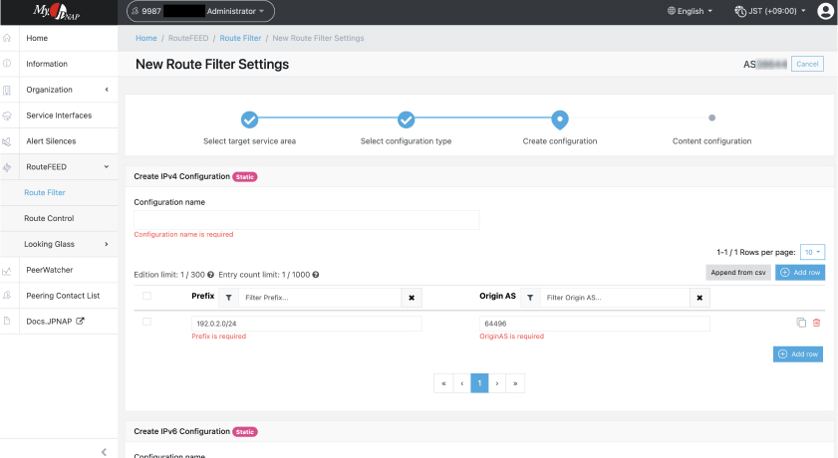This screenshot has height=458, width=838.
Task: Check the checkbox for the 192.0.2.0/24 row
Action: pyautogui.click(x=147, y=322)
